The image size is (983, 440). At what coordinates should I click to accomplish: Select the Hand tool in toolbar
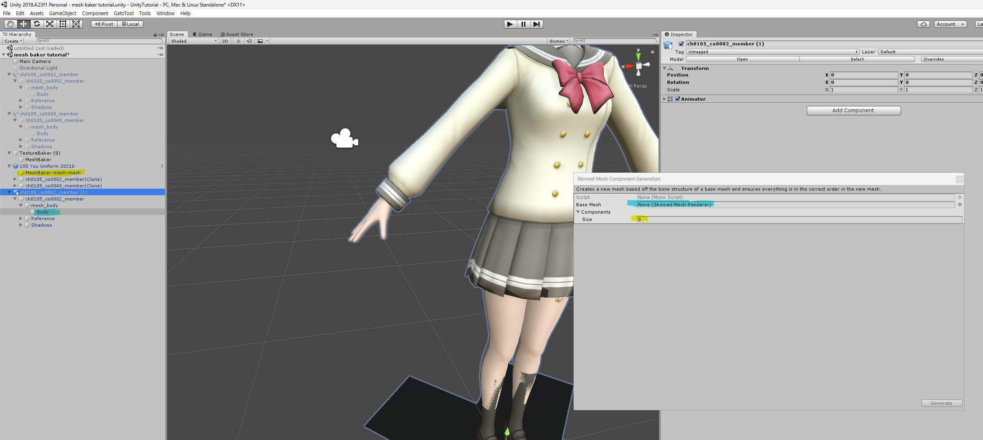10,24
